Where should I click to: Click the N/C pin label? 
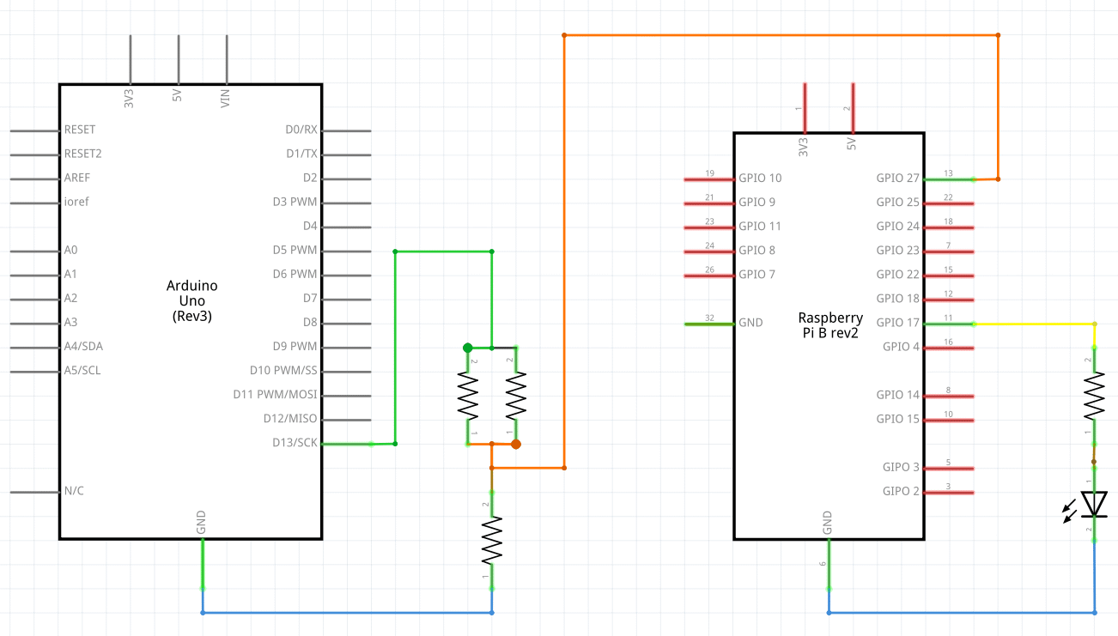coord(74,491)
